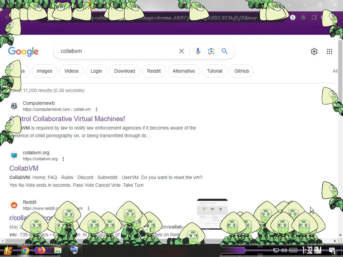Click the S extension icon in toolbar
The width and height of the screenshot is (343, 257).
(292, 17)
